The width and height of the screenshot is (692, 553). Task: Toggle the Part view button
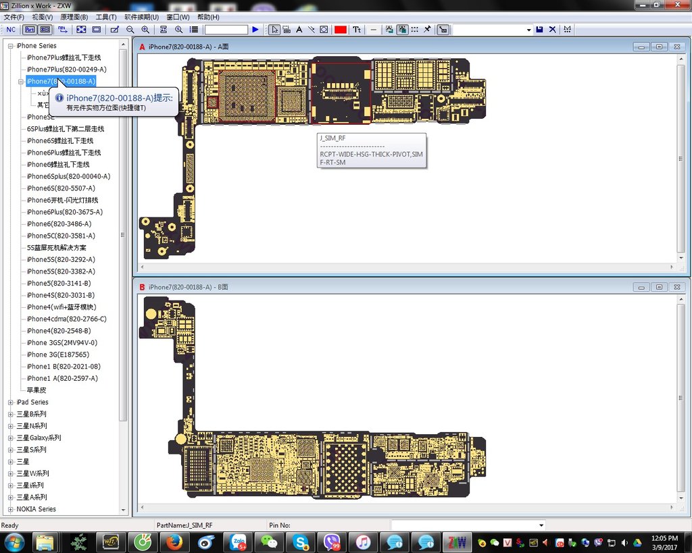29,29
